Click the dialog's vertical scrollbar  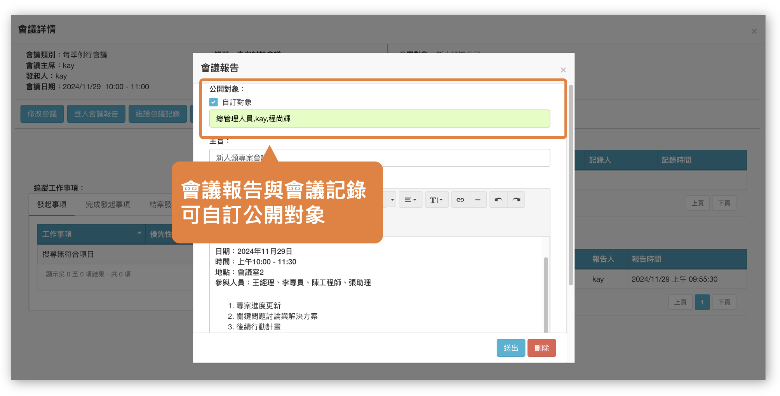coord(571,186)
